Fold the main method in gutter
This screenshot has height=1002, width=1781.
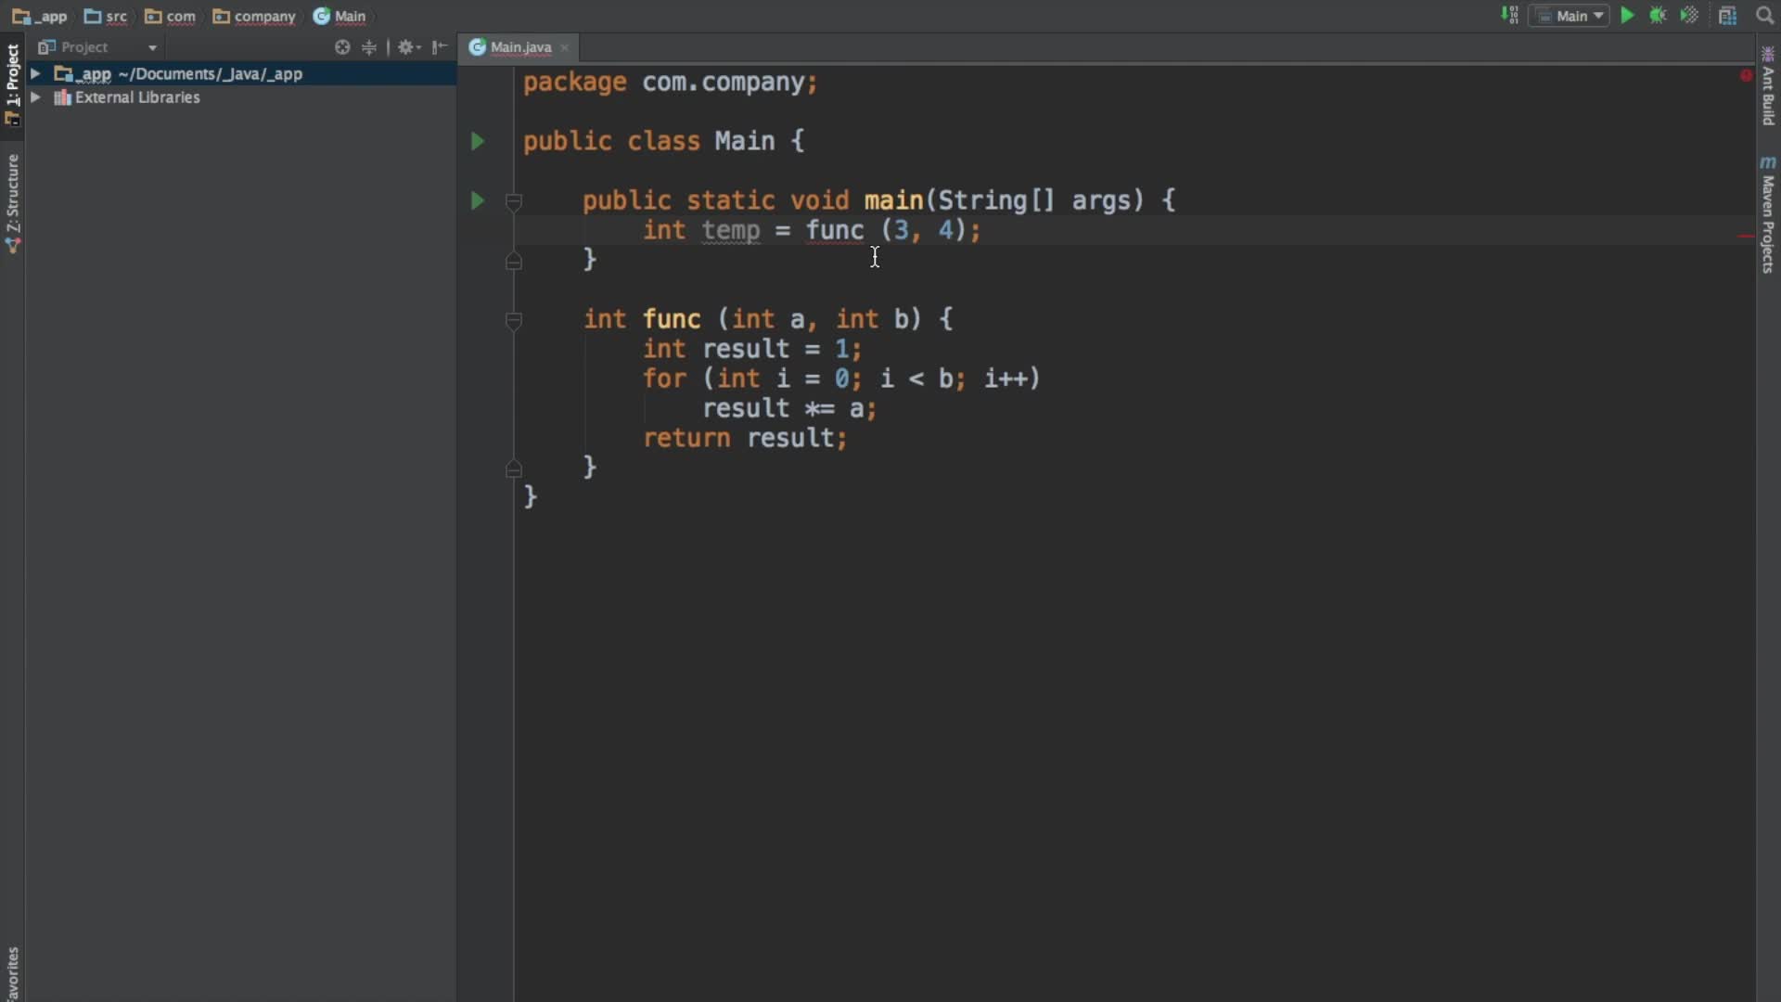click(x=514, y=200)
